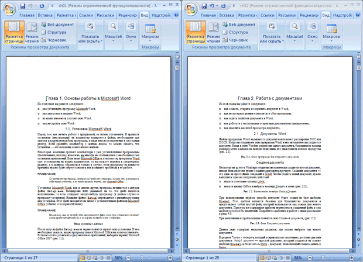Screen dimensions: 363x262
Task: Click the horizontal scrollbar in ch02
Action: [x=269, y=251]
